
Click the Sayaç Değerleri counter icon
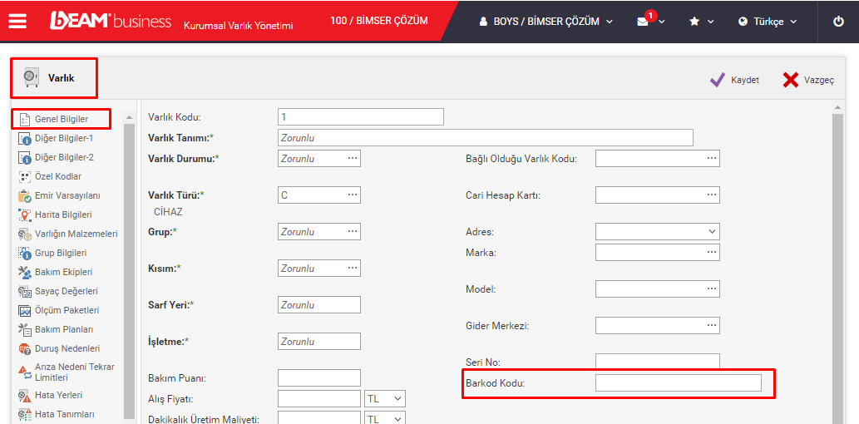coord(25,292)
